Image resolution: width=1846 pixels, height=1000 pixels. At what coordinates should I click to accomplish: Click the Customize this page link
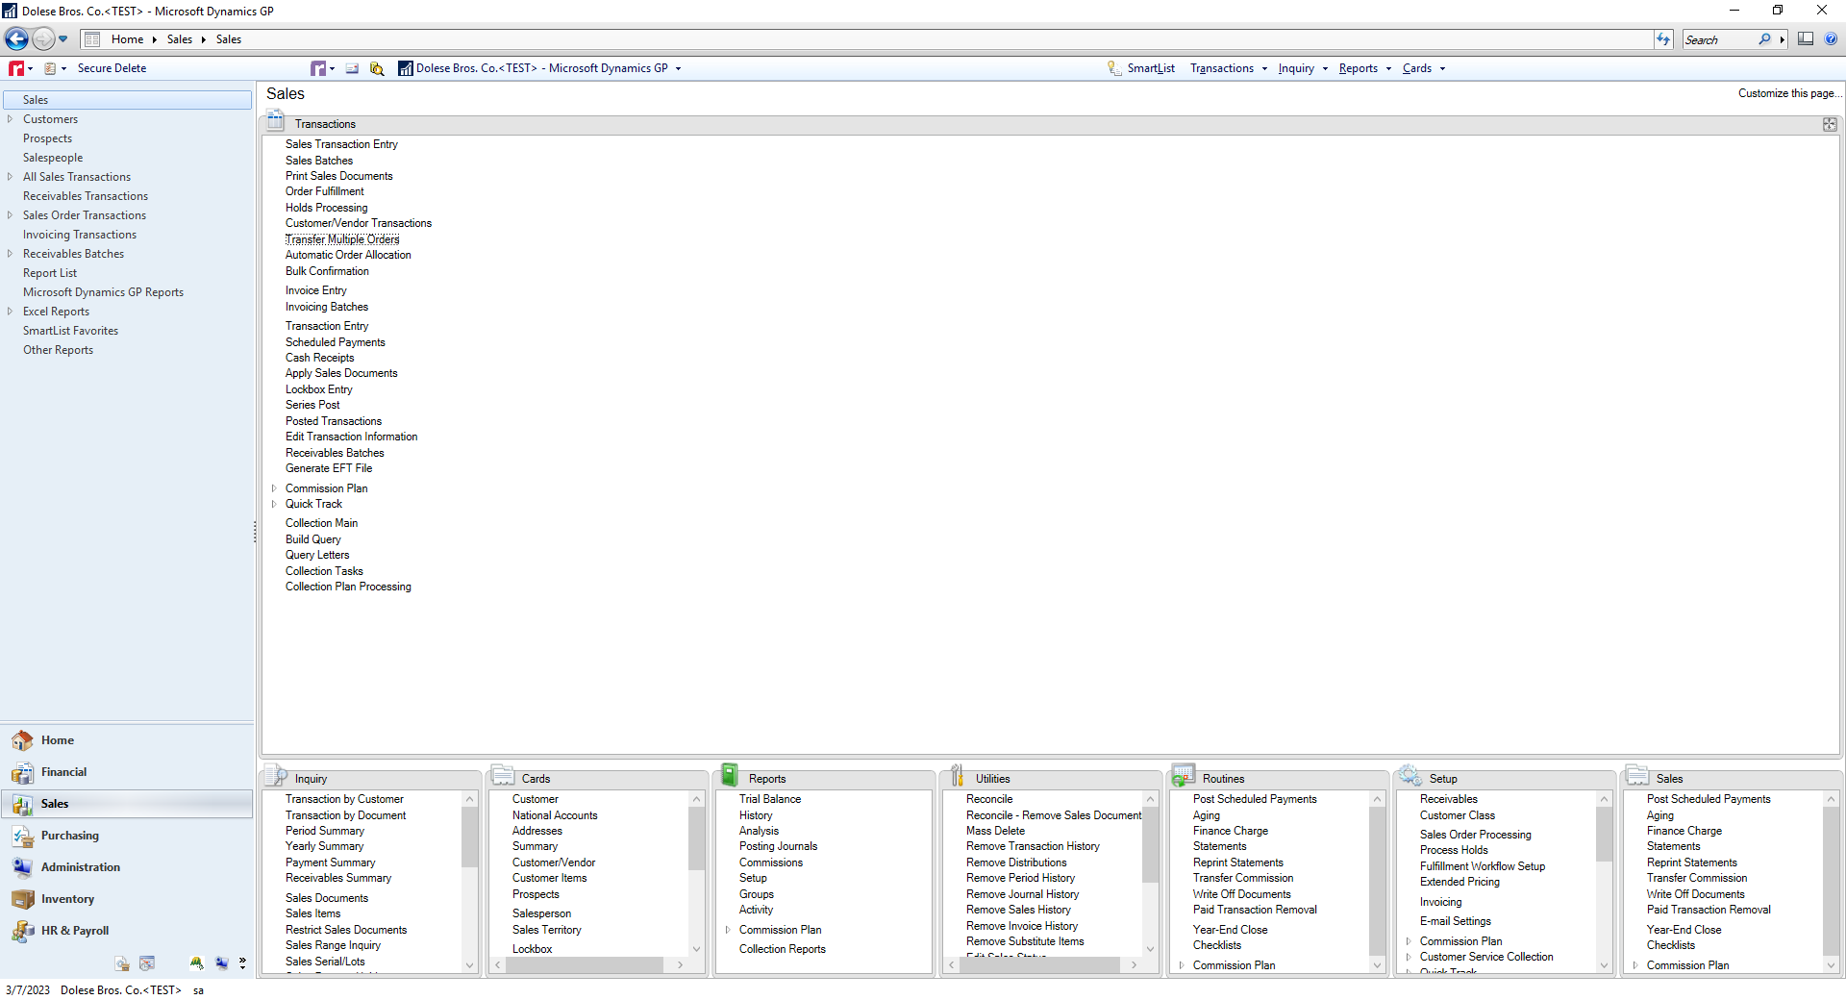(x=1789, y=93)
